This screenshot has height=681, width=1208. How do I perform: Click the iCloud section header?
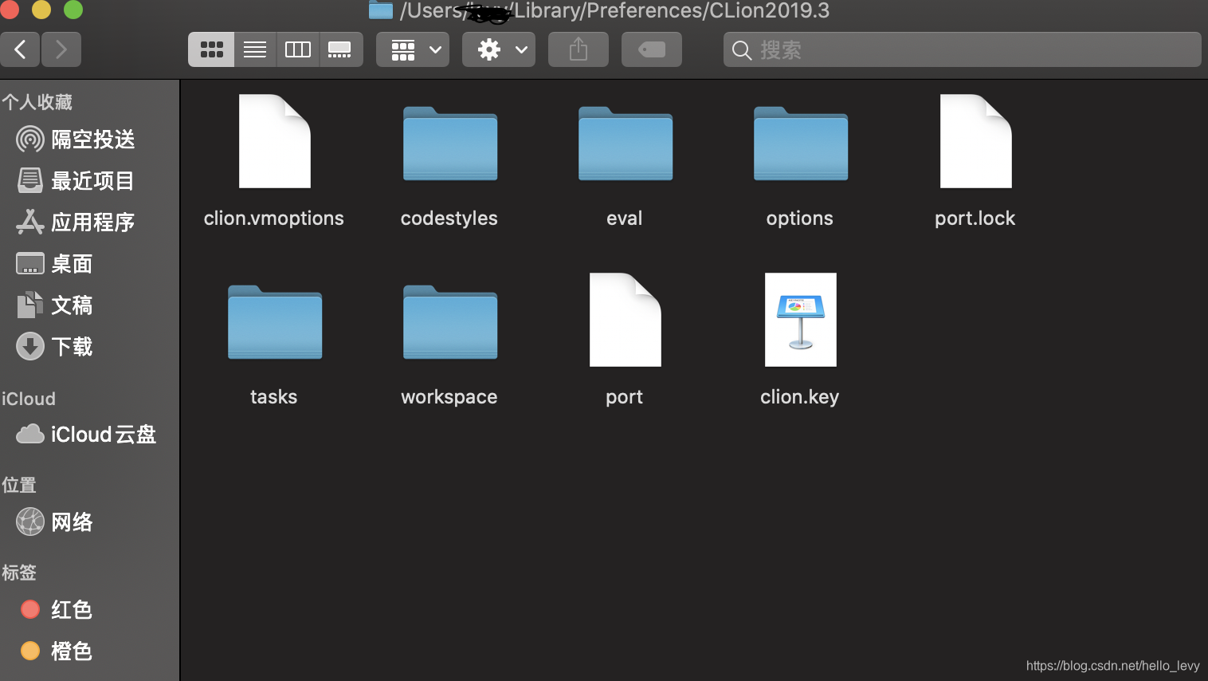tap(29, 399)
